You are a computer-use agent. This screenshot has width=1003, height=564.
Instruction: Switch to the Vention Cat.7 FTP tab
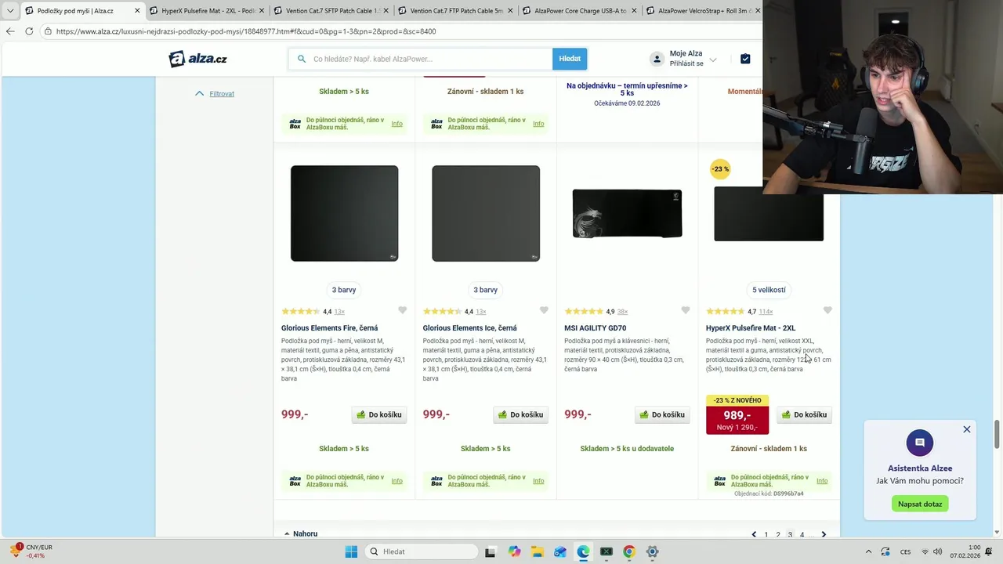click(x=456, y=11)
